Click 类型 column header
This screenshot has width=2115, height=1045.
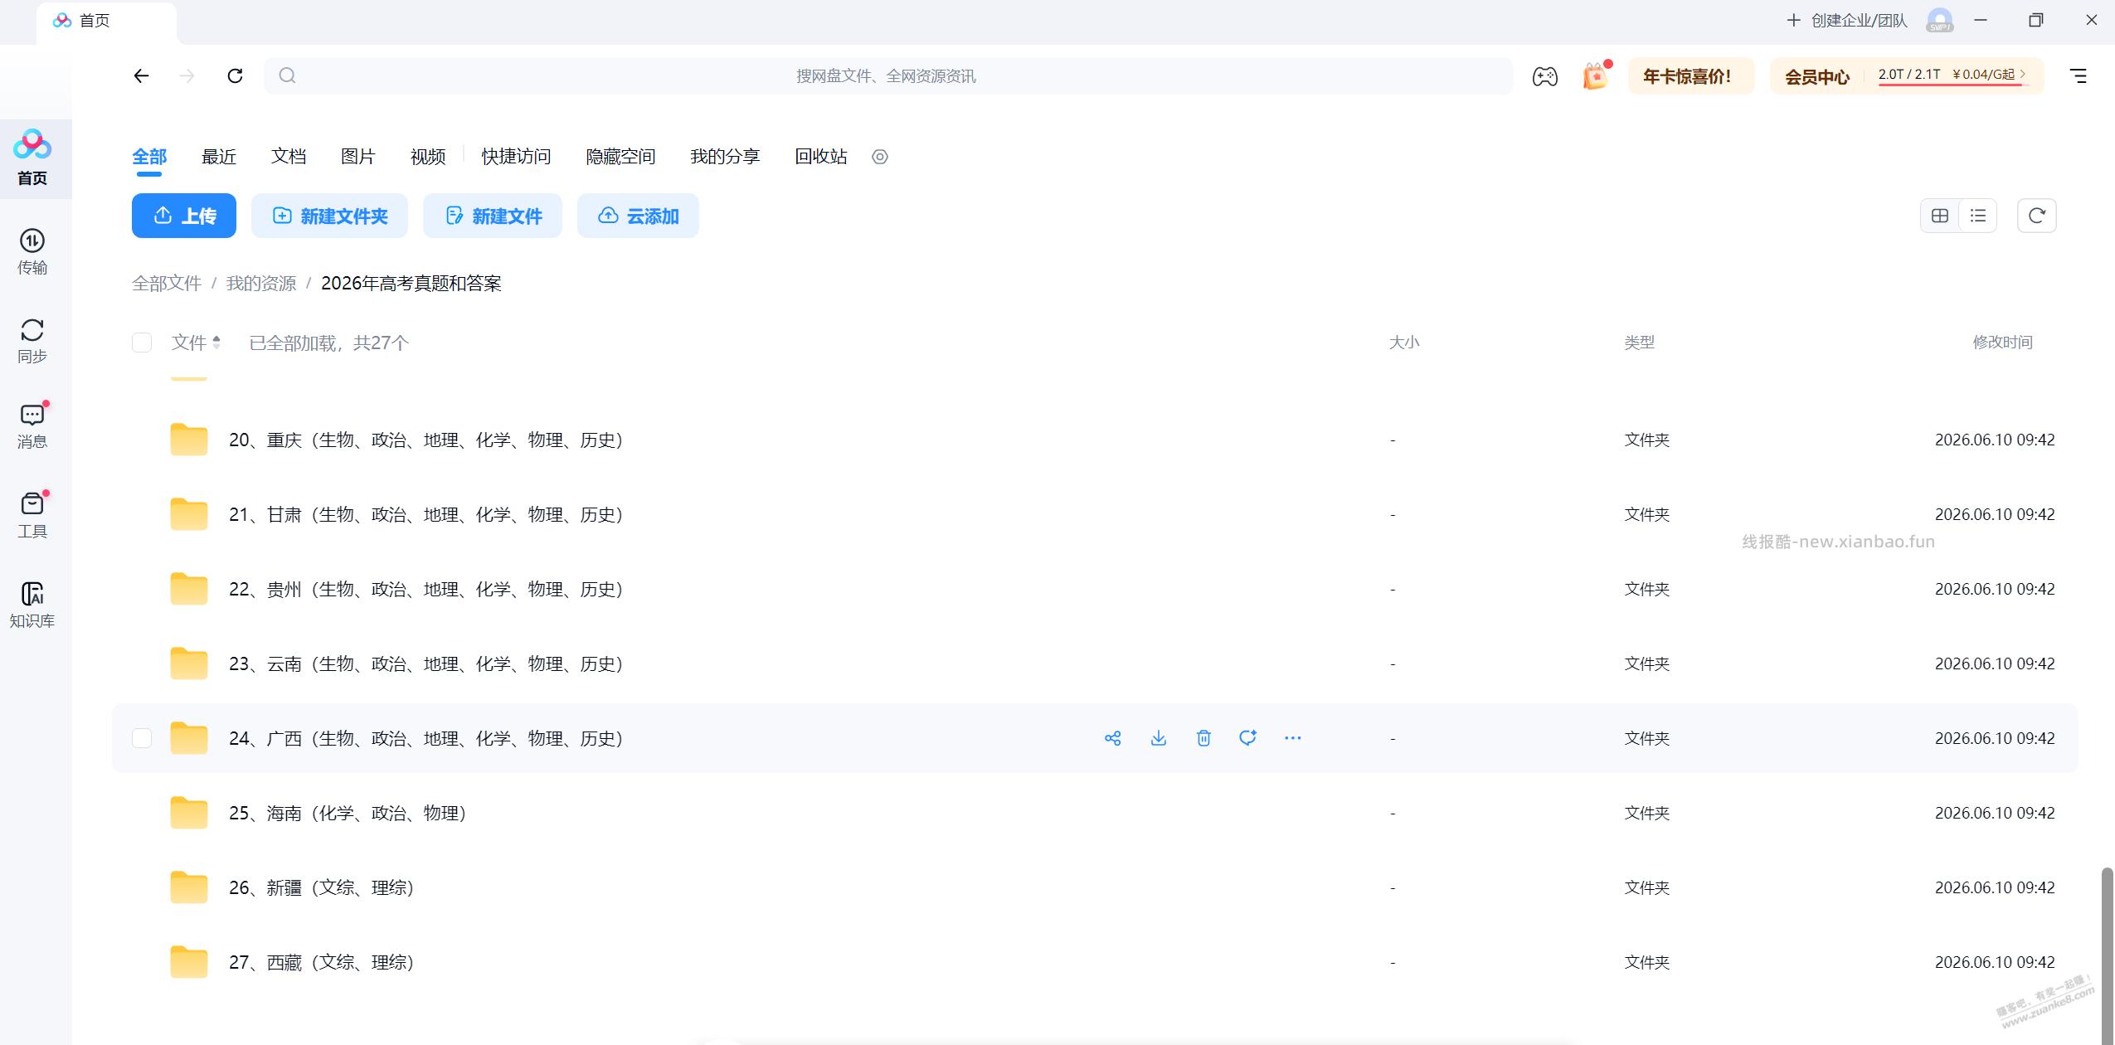(x=1639, y=343)
